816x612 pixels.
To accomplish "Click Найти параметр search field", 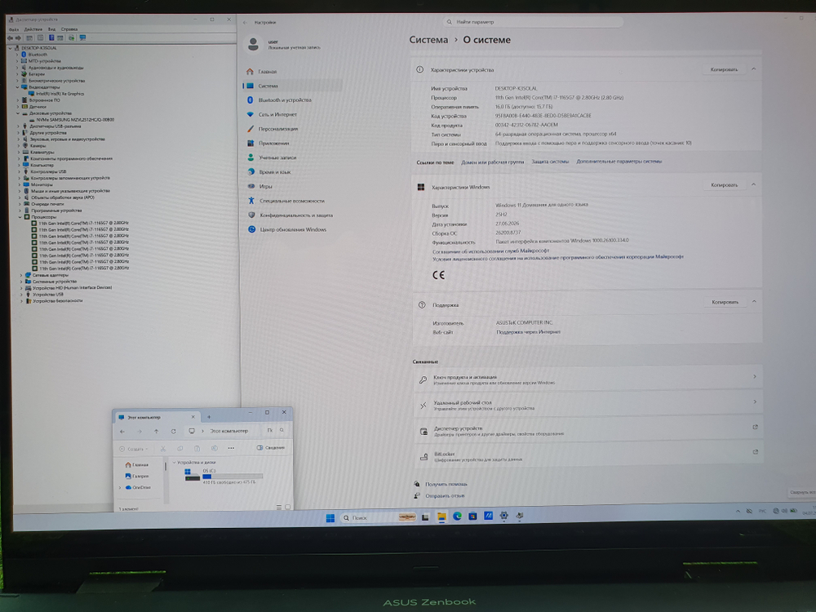I will pyautogui.click(x=534, y=22).
